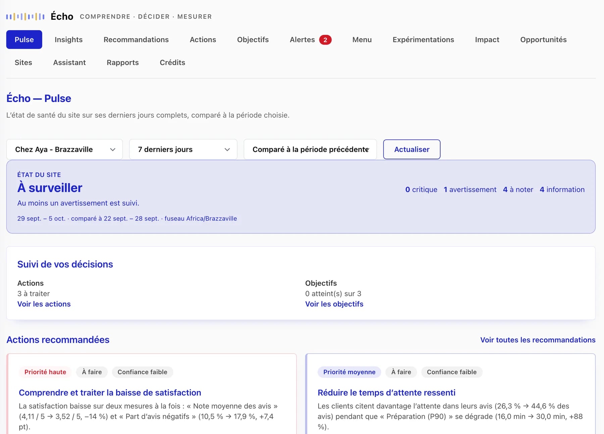This screenshot has width=604, height=434.
Task: Open Comprendre et traiter la baisse de satisfaction
Action: [110, 392]
